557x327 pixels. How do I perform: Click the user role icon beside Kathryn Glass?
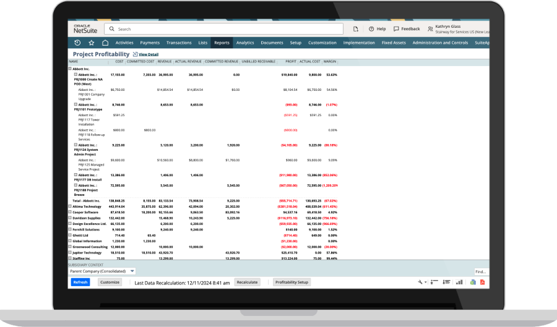[430, 29]
